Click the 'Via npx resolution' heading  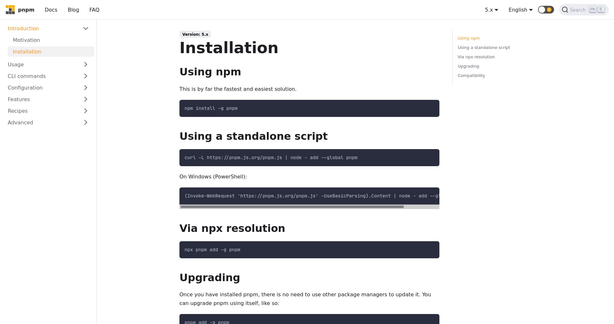(x=232, y=228)
